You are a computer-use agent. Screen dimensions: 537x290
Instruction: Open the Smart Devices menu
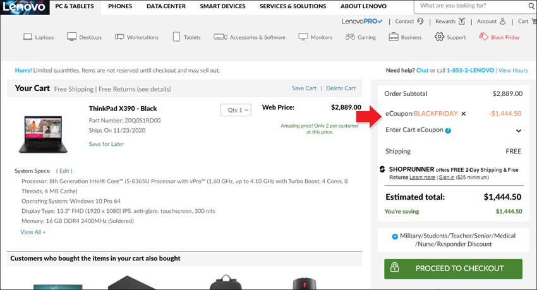click(x=222, y=6)
